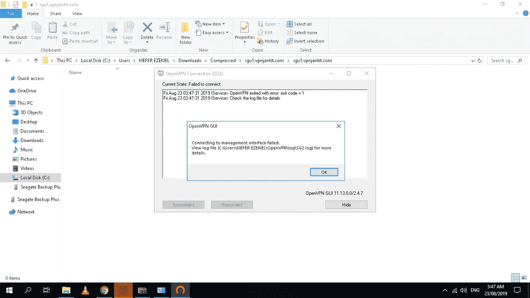Click the Up one level arrow
Viewport: 530px width, 298px height.
(36, 60)
